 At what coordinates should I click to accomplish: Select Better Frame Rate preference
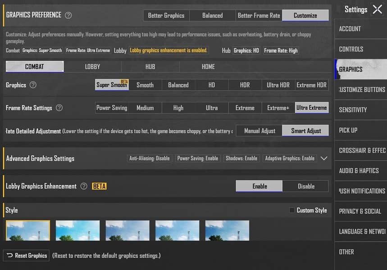pos(259,16)
